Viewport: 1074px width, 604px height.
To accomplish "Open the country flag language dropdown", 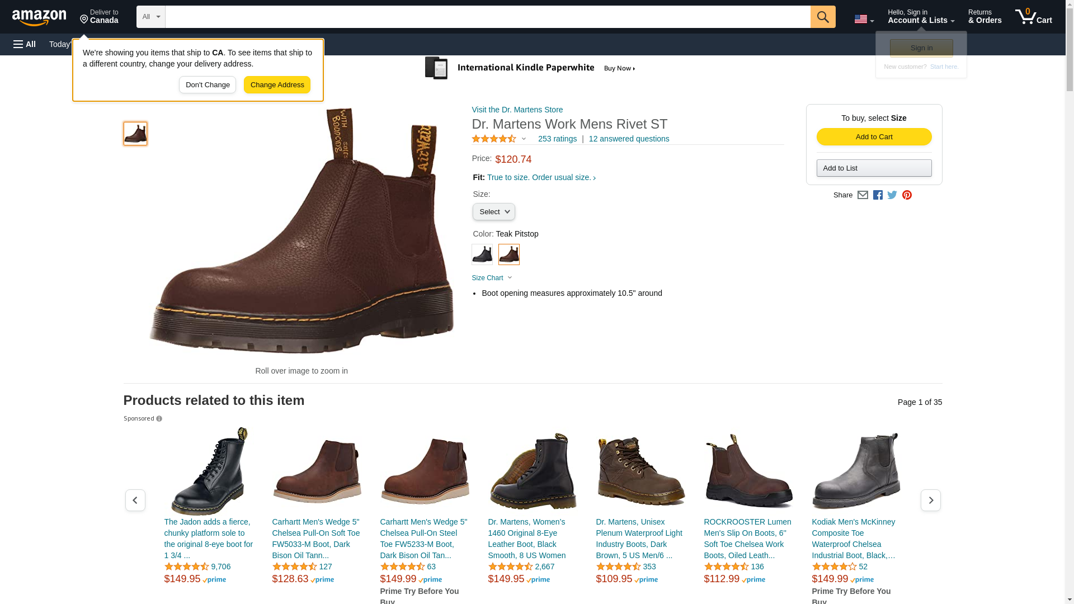I will click(x=864, y=19).
